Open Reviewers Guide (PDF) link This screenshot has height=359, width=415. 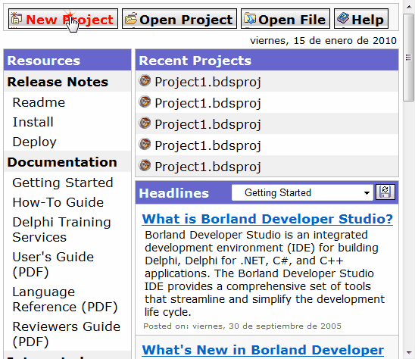(x=66, y=334)
